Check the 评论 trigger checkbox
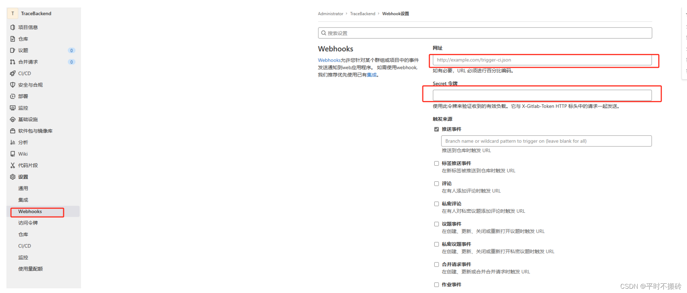The image size is (687, 293). 436,184
